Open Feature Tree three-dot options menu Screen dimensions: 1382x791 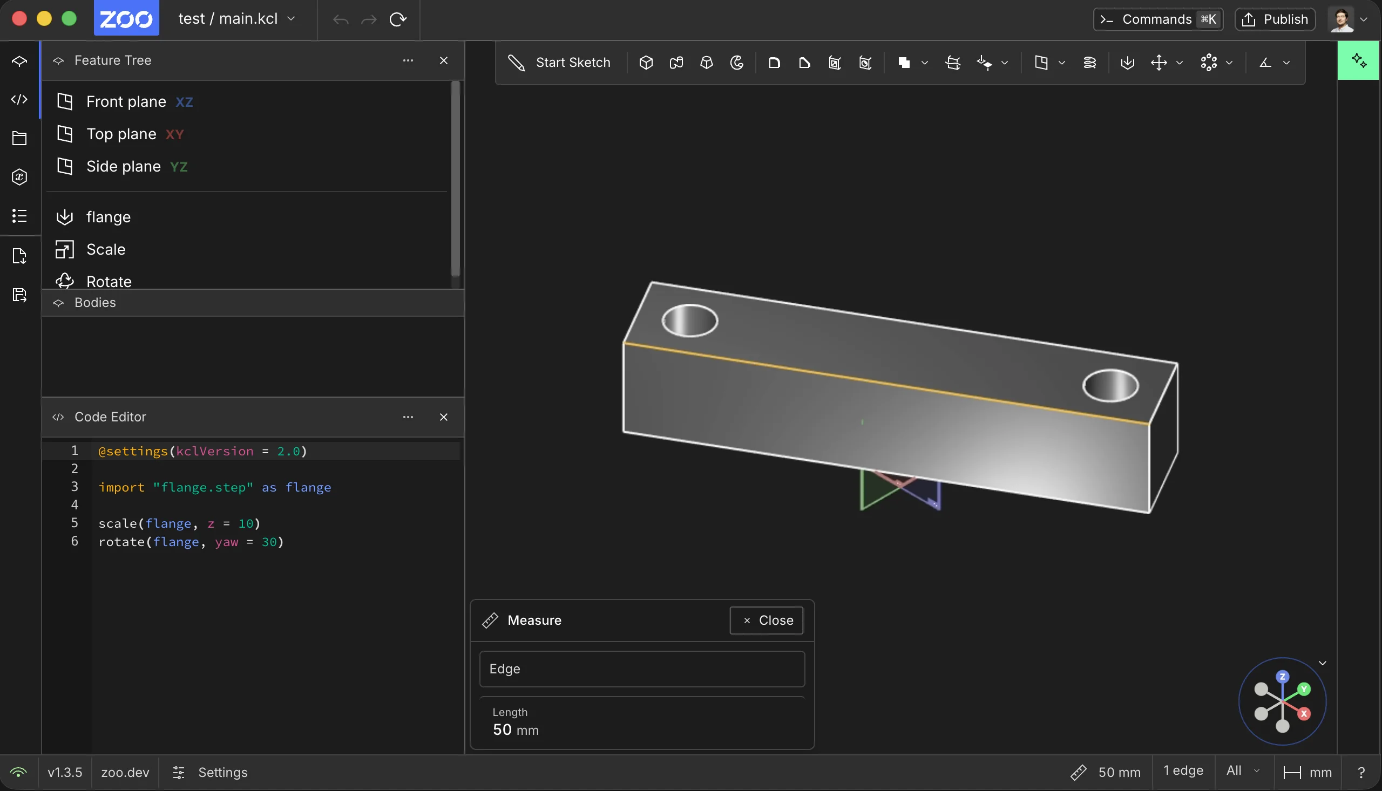[x=408, y=60]
